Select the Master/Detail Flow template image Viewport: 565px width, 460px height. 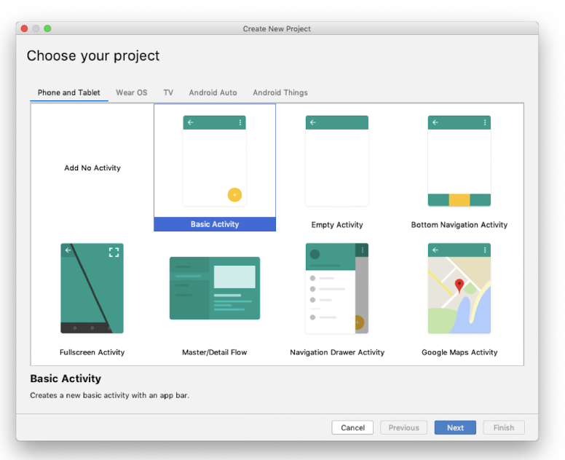[x=214, y=288]
